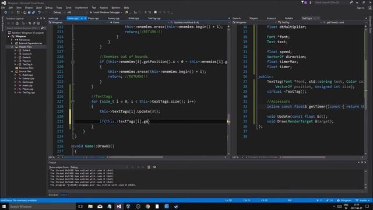The width and height of the screenshot is (373, 210).
Task: Toggle pin on Output panel
Action: click(x=362, y=162)
